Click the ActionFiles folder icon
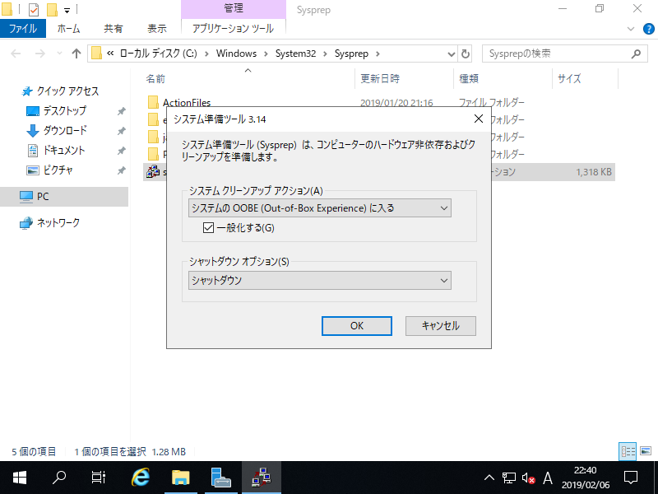Viewport: 658px width, 494px height. (x=153, y=102)
